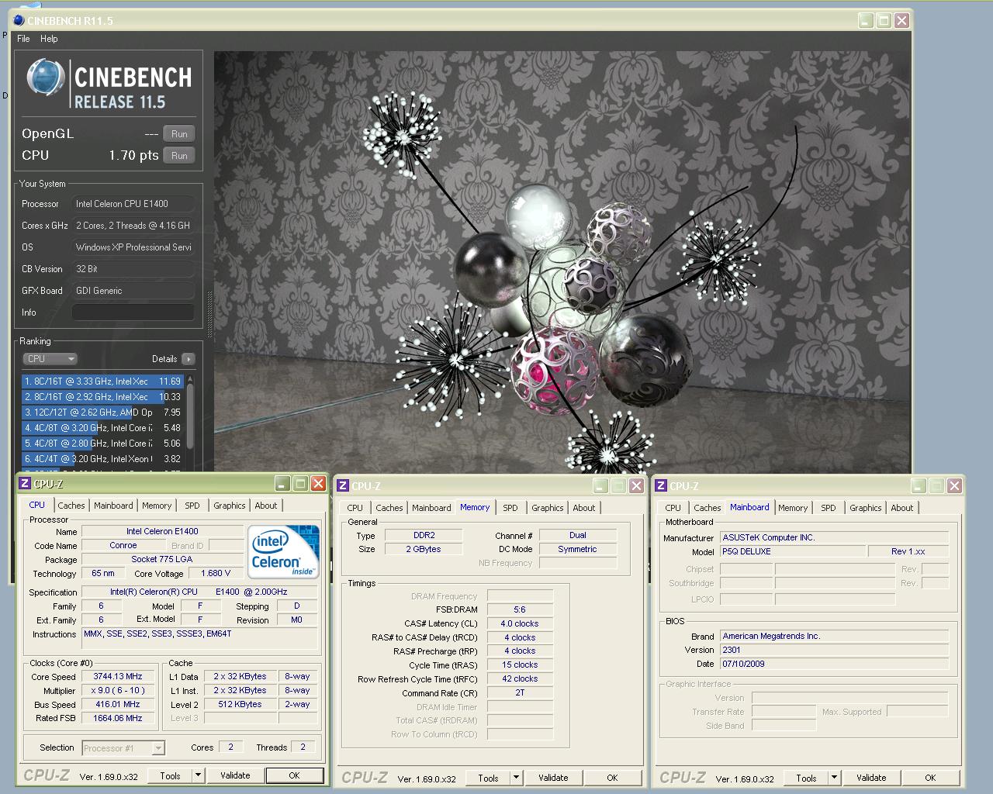Click Tools button in left CPU-Z window
The height and width of the screenshot is (794, 993).
(170, 775)
